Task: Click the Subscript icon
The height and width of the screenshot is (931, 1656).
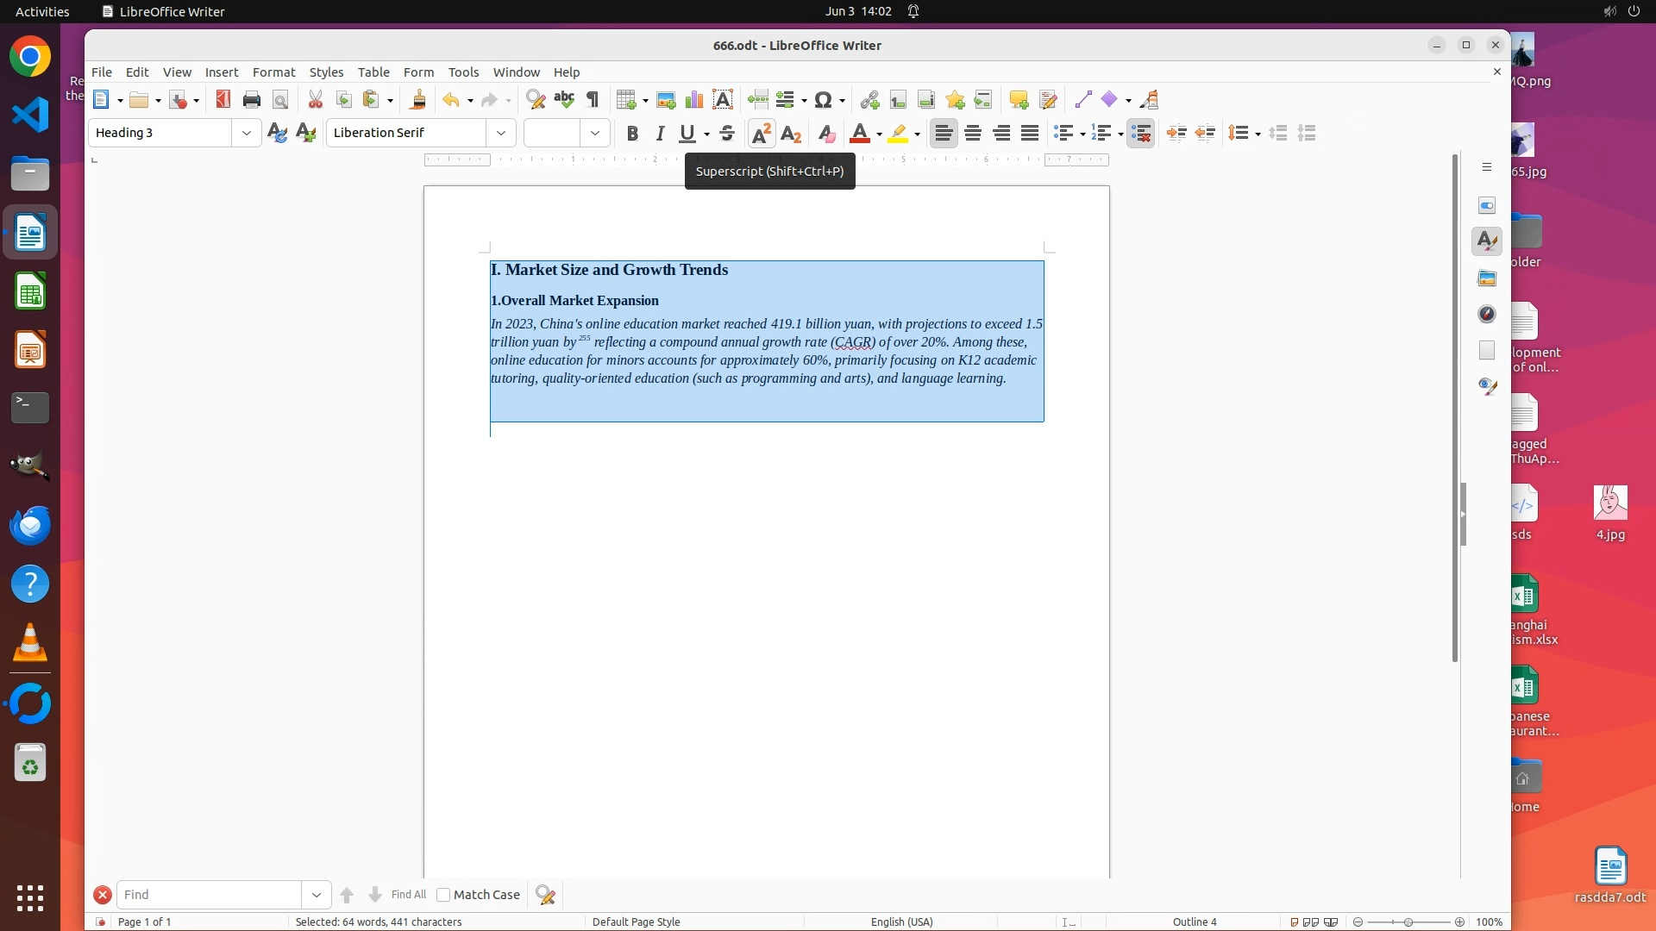Action: coord(791,134)
